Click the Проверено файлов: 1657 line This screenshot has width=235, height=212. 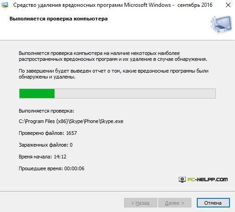click(48, 133)
